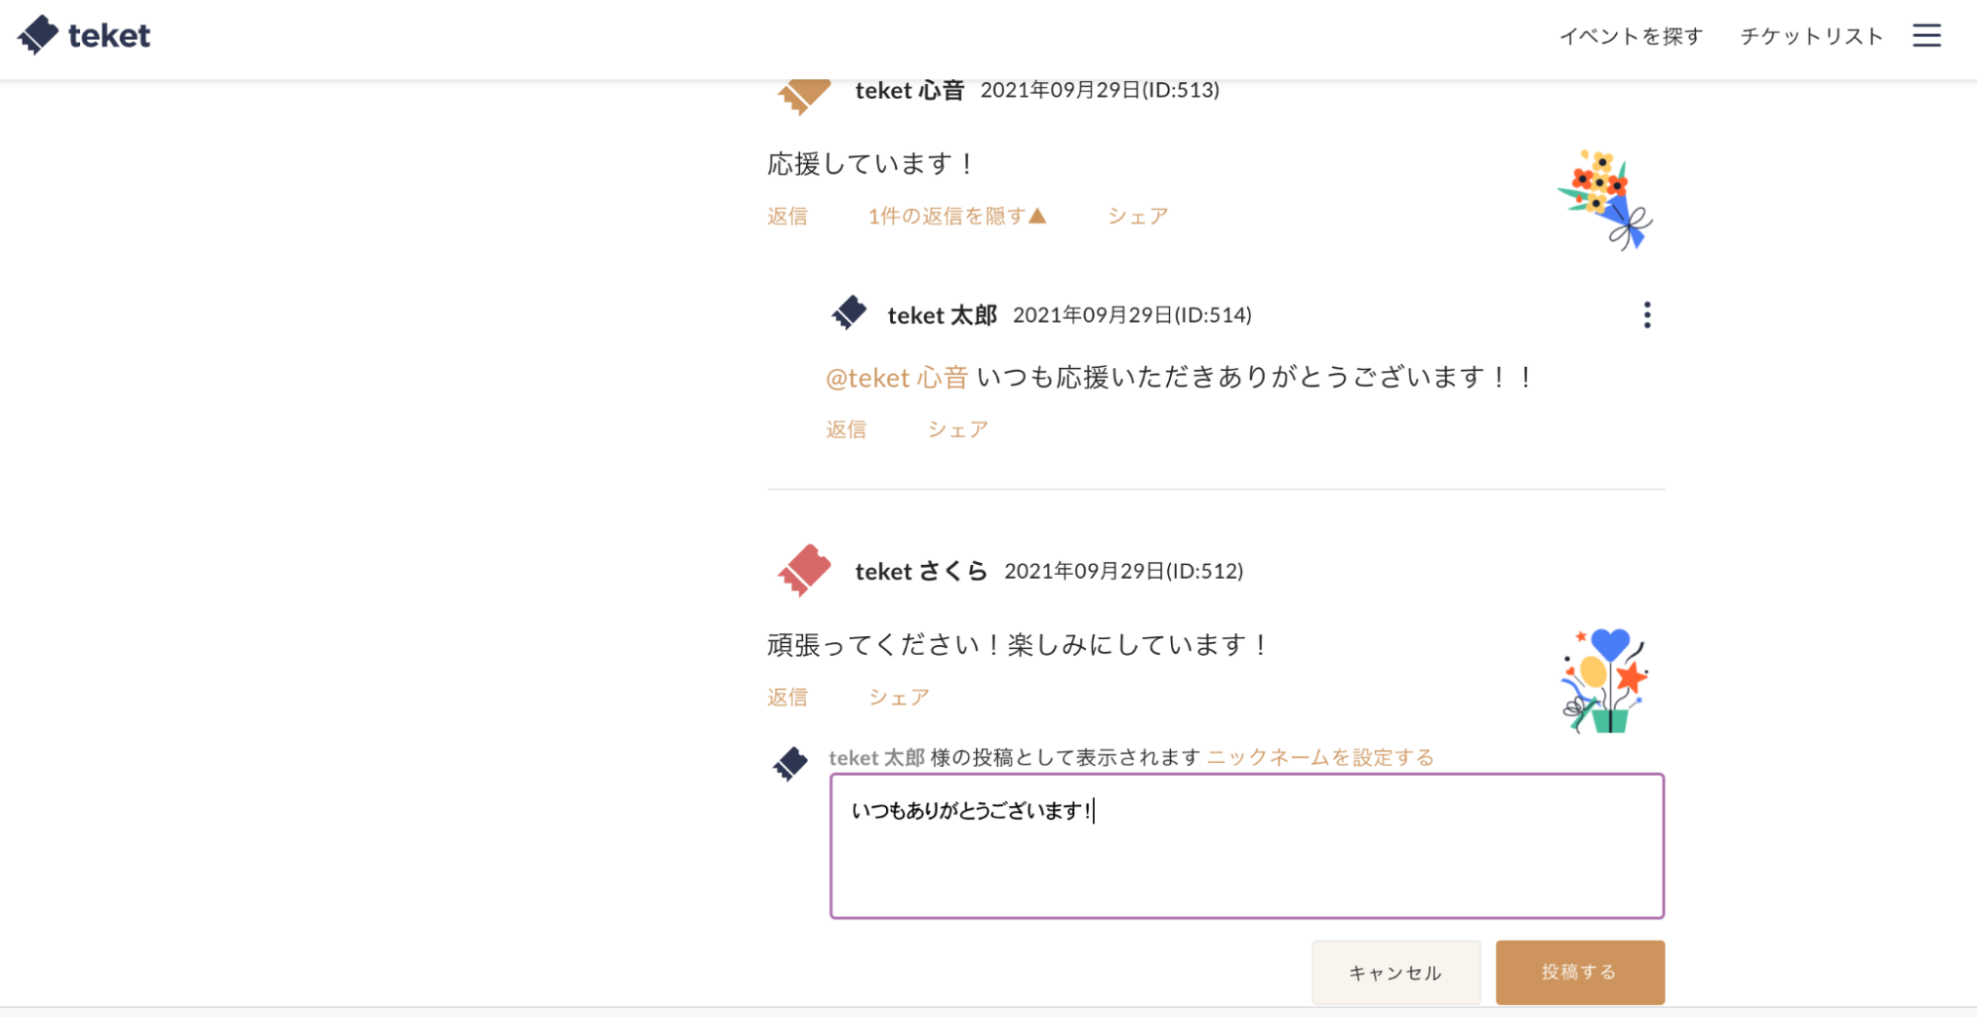
Task: Open the hamburger menu at top right
Action: tap(1927, 35)
